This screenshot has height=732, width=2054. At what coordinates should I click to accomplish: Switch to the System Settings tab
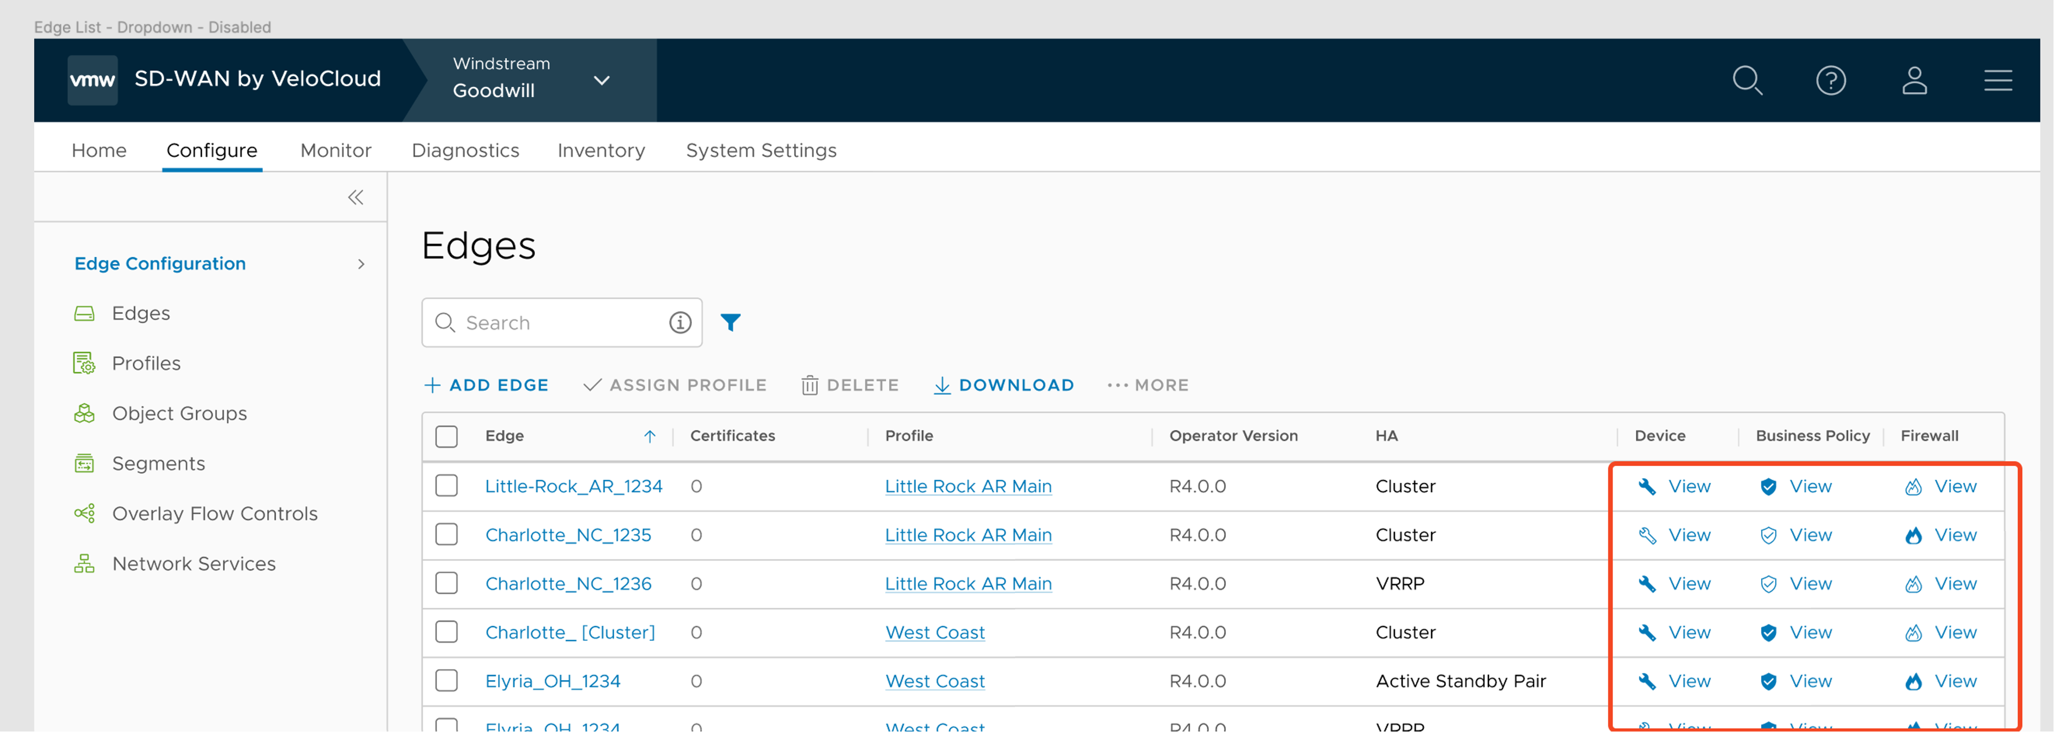tap(762, 151)
